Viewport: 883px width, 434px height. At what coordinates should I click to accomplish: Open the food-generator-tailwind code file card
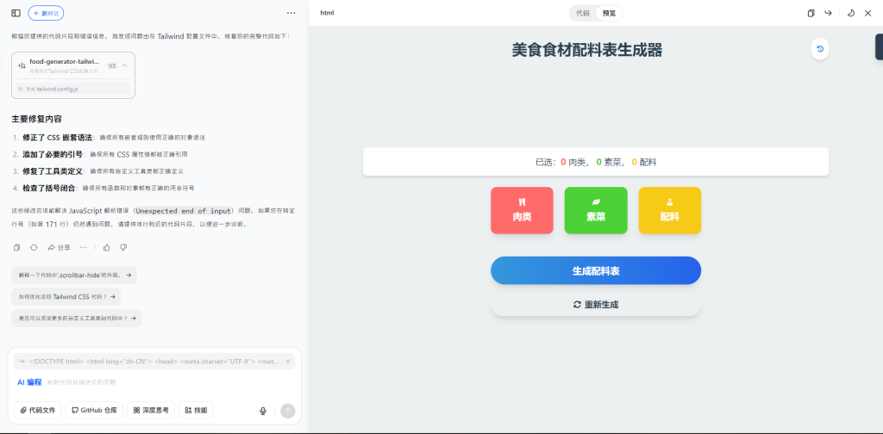pos(73,75)
